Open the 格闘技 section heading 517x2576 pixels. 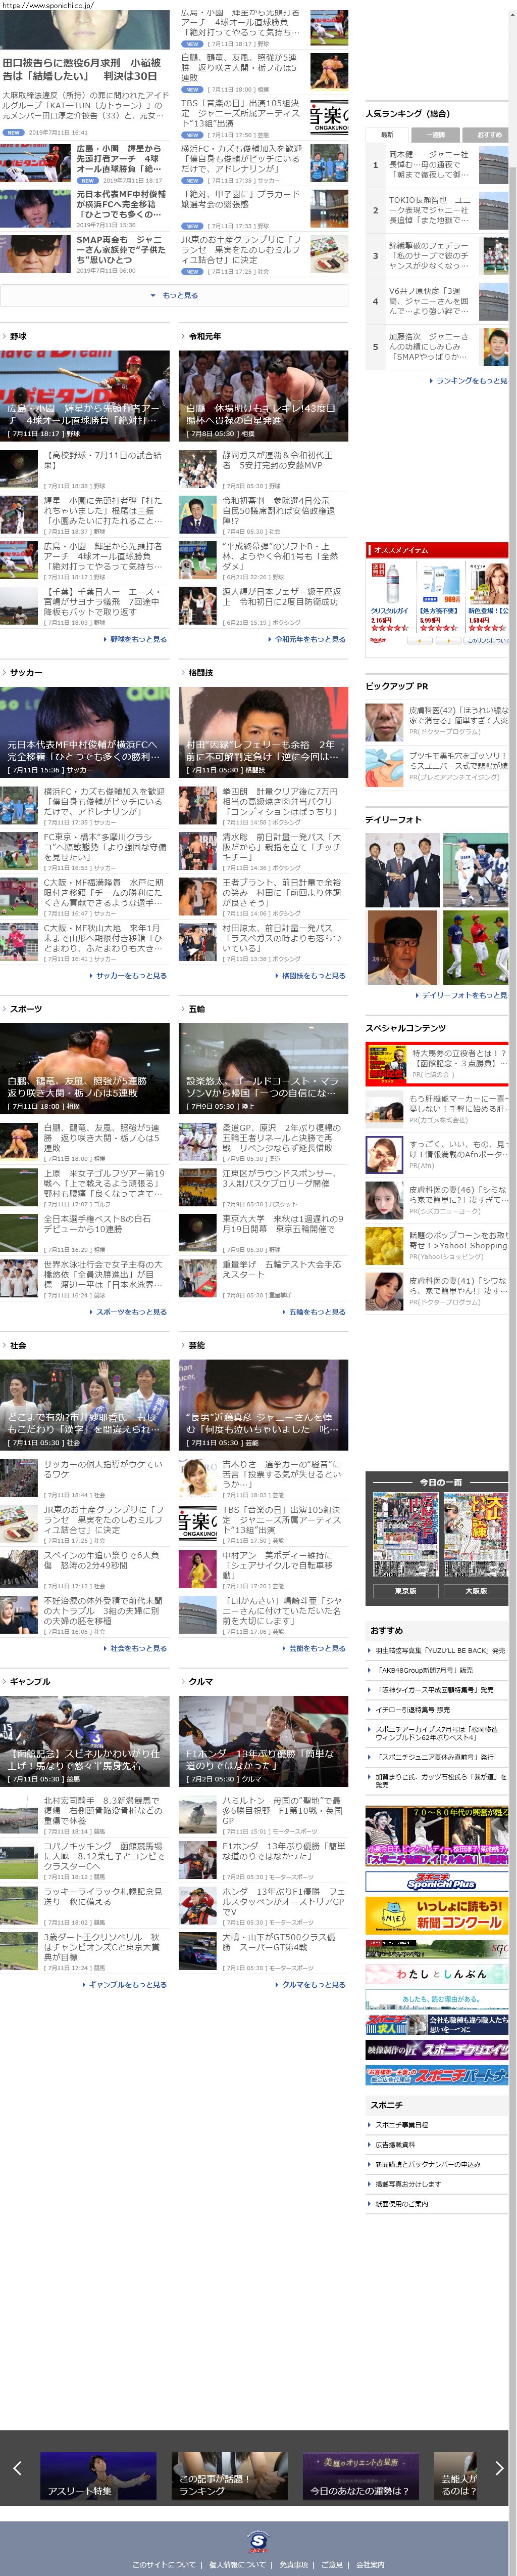[x=200, y=672]
